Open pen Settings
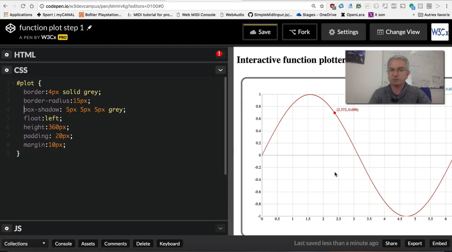The height and width of the screenshot is (252, 452). 343,32
